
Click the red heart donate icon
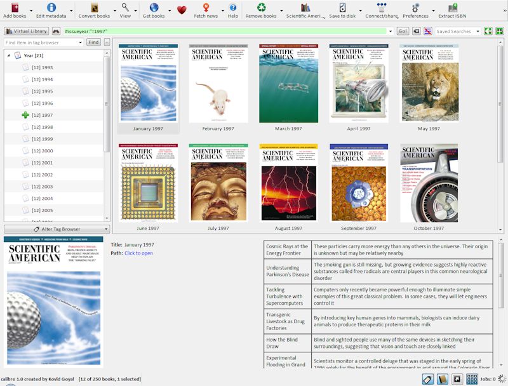(x=182, y=10)
